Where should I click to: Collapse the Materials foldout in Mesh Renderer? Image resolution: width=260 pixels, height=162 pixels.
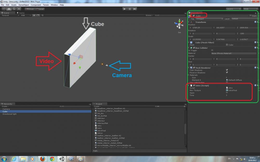tap(189, 75)
